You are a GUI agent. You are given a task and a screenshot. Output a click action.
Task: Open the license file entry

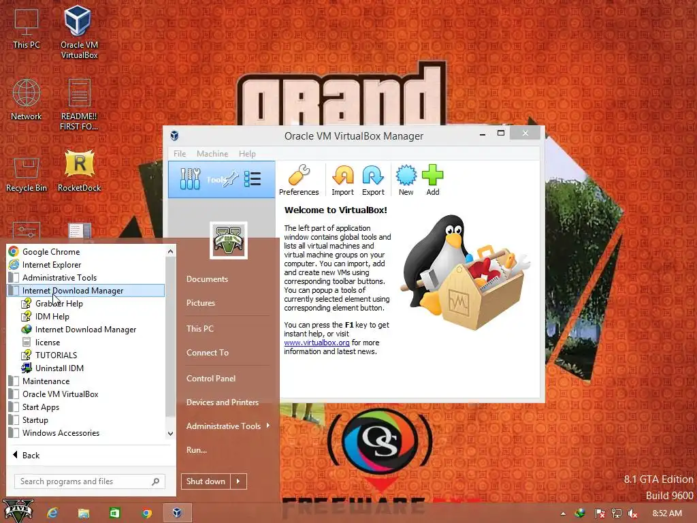[48, 342]
